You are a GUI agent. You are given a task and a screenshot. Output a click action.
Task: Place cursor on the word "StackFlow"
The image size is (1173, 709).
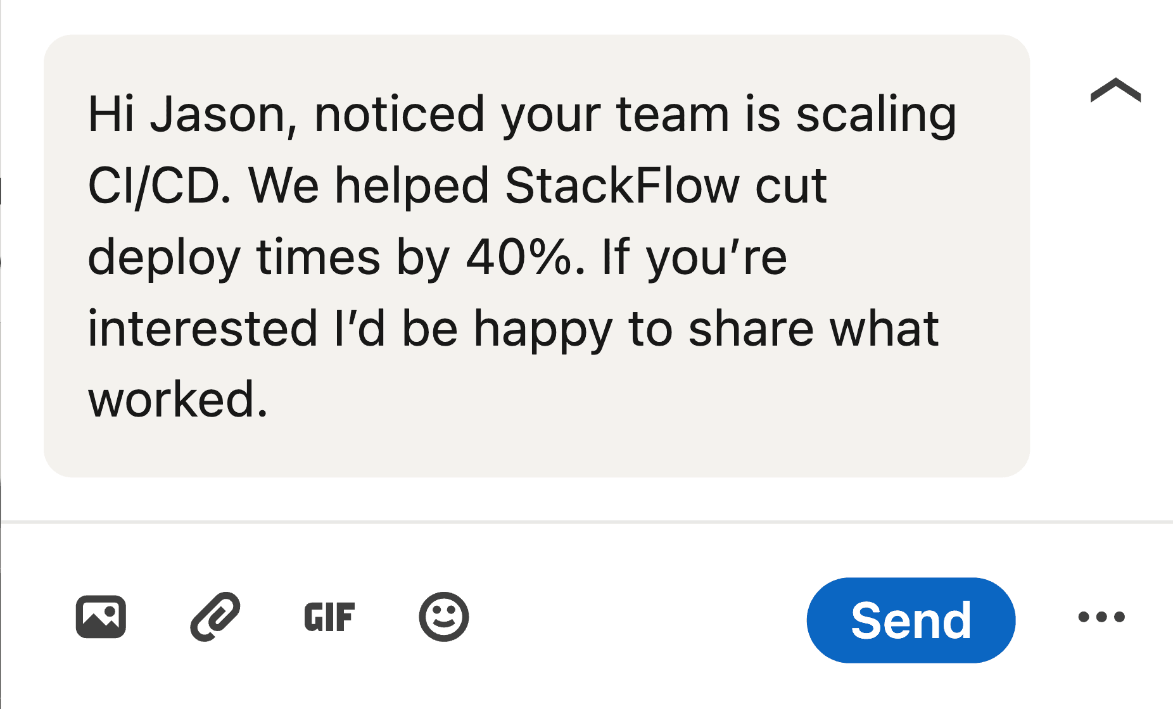click(621, 186)
